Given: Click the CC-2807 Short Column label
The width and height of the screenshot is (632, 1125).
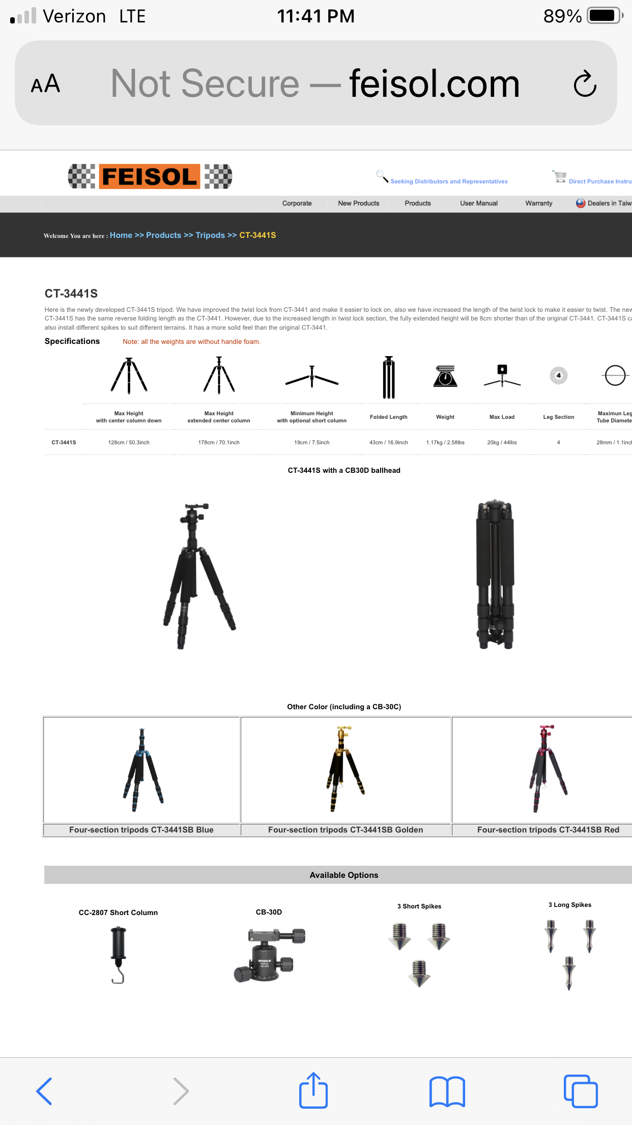Looking at the screenshot, I should (118, 913).
